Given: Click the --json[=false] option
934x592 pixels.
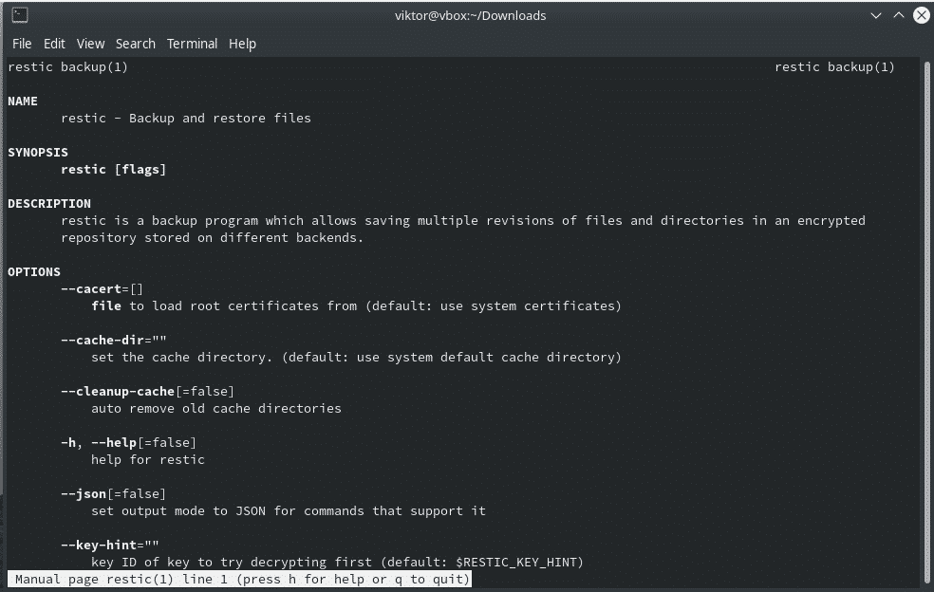Looking at the screenshot, I should point(113,493).
